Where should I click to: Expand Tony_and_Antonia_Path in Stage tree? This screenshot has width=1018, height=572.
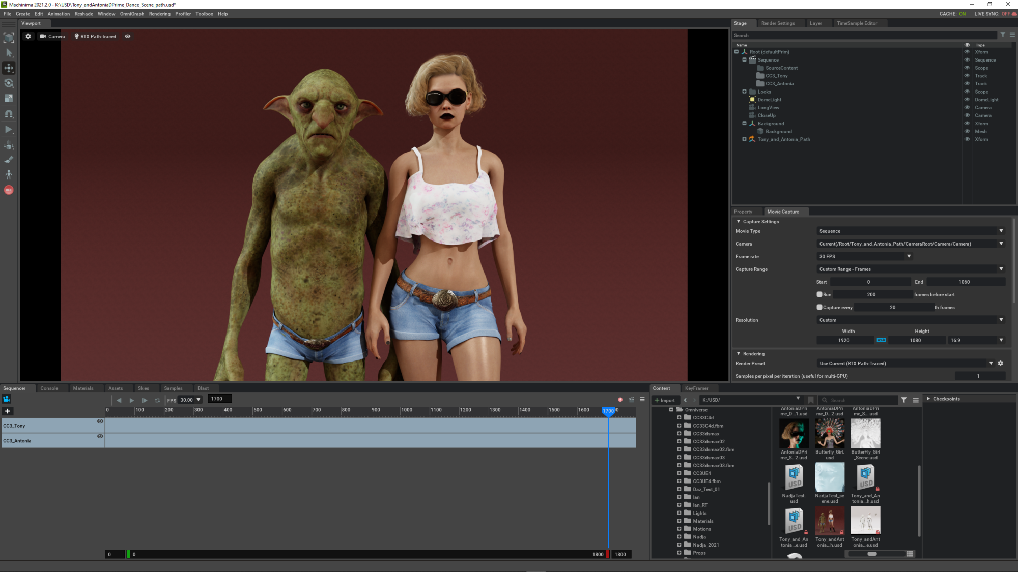(744, 139)
